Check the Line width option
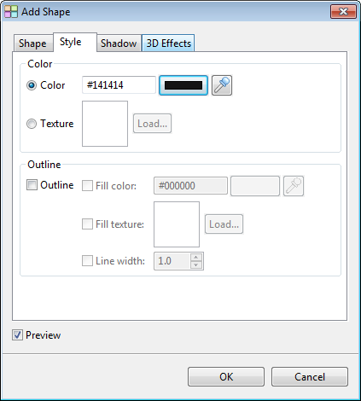This screenshot has width=361, height=401. [87, 261]
